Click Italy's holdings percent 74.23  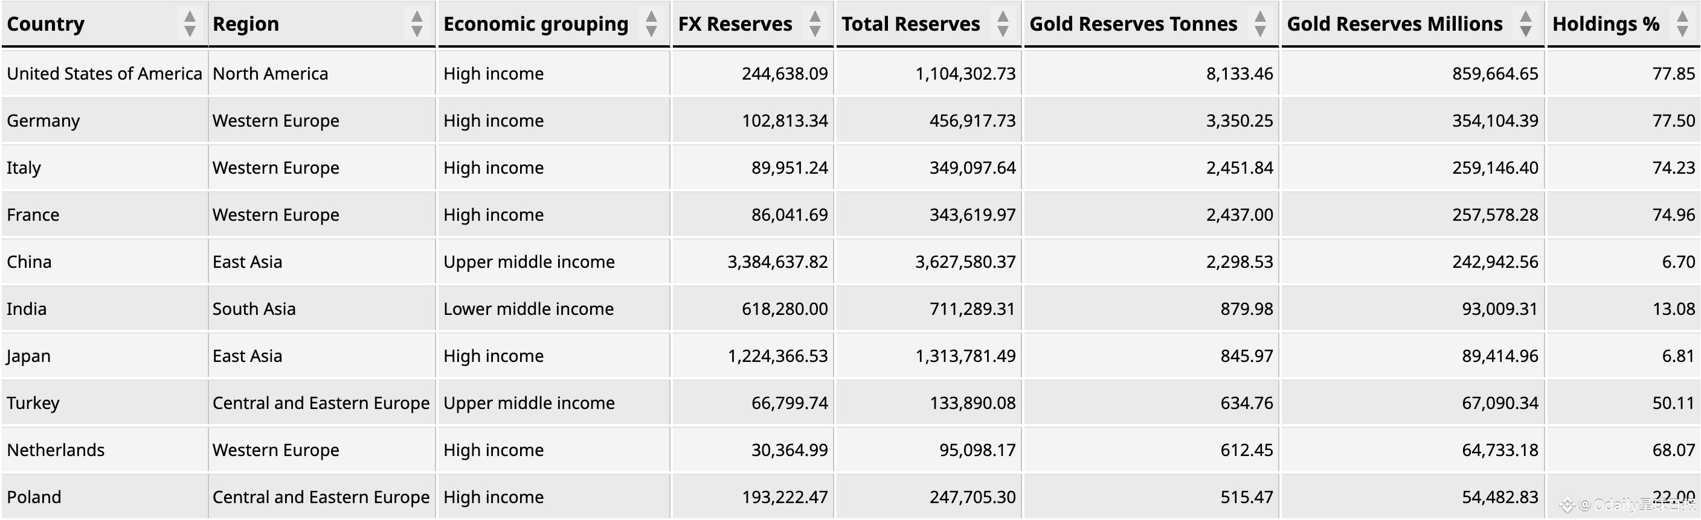pos(1673,168)
